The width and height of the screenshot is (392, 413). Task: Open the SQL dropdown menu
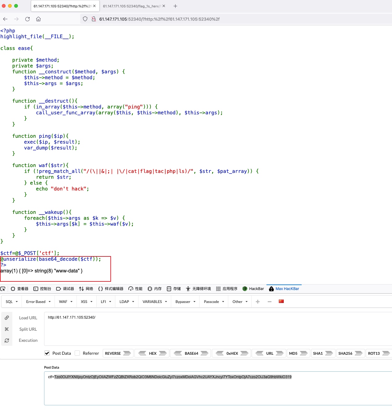[12, 301]
